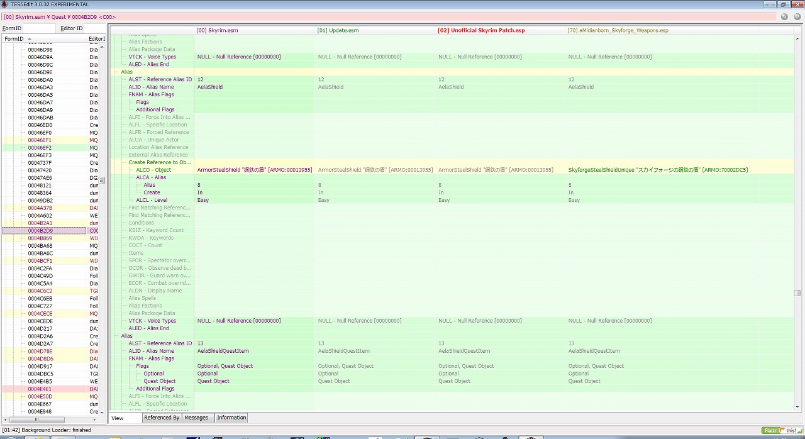Click the Flattr this! button
Image resolution: width=805 pixels, height=439 pixels.
coord(782,430)
